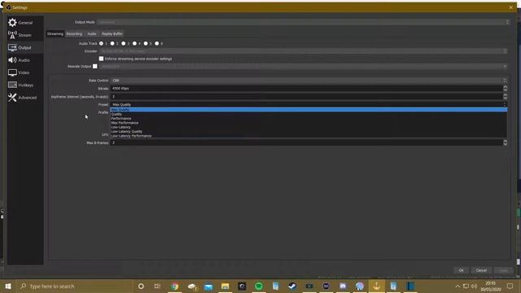Click the Cortana circle on taskbar

(141, 286)
